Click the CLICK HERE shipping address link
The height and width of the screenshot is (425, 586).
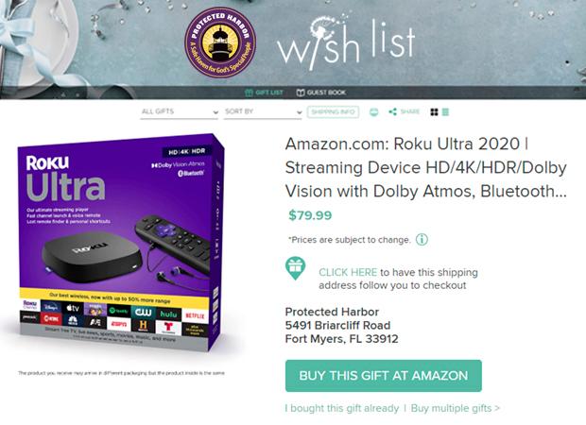348,272
